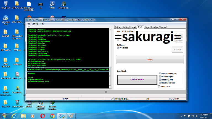Select the 'Scatter saved to' log line

pyautogui.click(x=68, y=69)
